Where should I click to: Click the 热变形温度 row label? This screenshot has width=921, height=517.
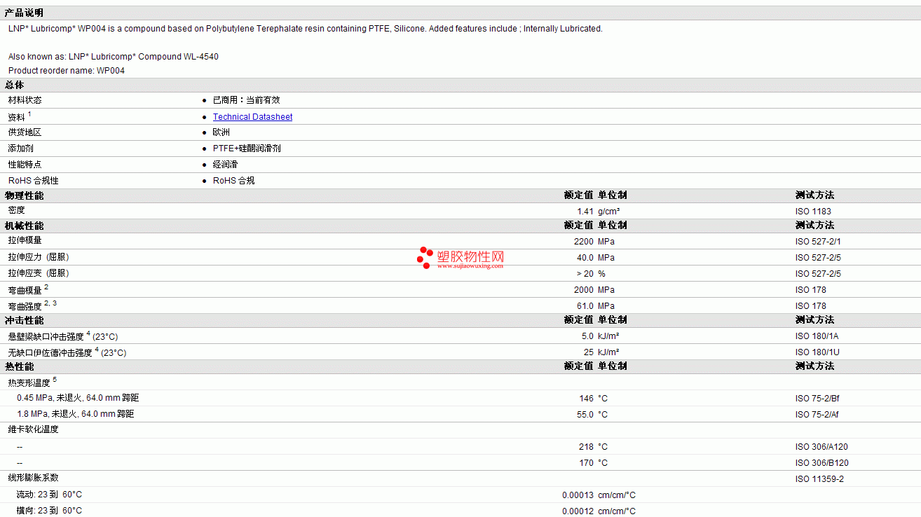pyautogui.click(x=32, y=382)
